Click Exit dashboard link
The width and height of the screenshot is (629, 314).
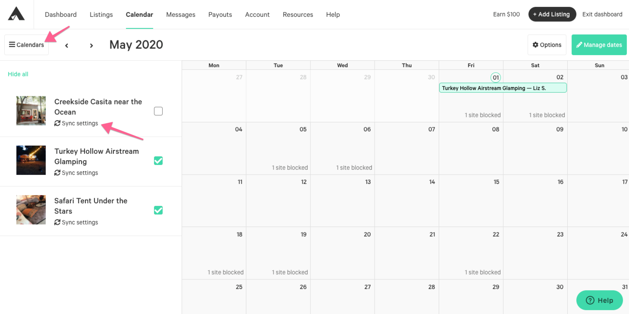pyautogui.click(x=602, y=14)
